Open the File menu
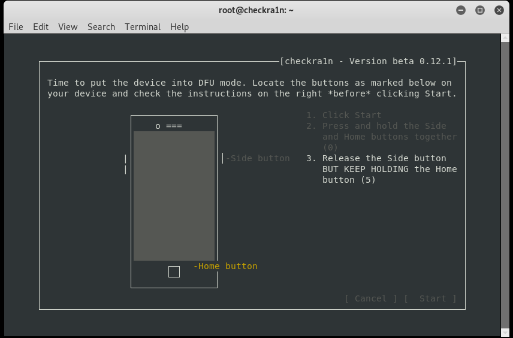This screenshot has height=338, width=513. [x=16, y=27]
